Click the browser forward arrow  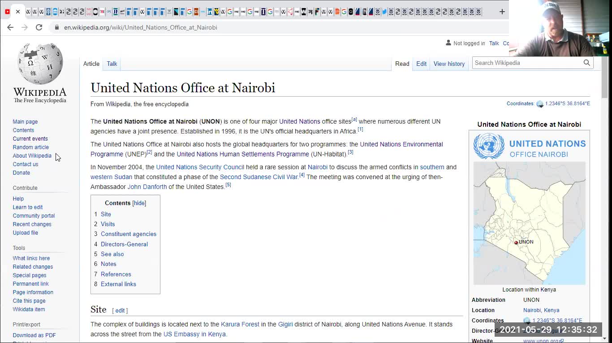point(25,27)
